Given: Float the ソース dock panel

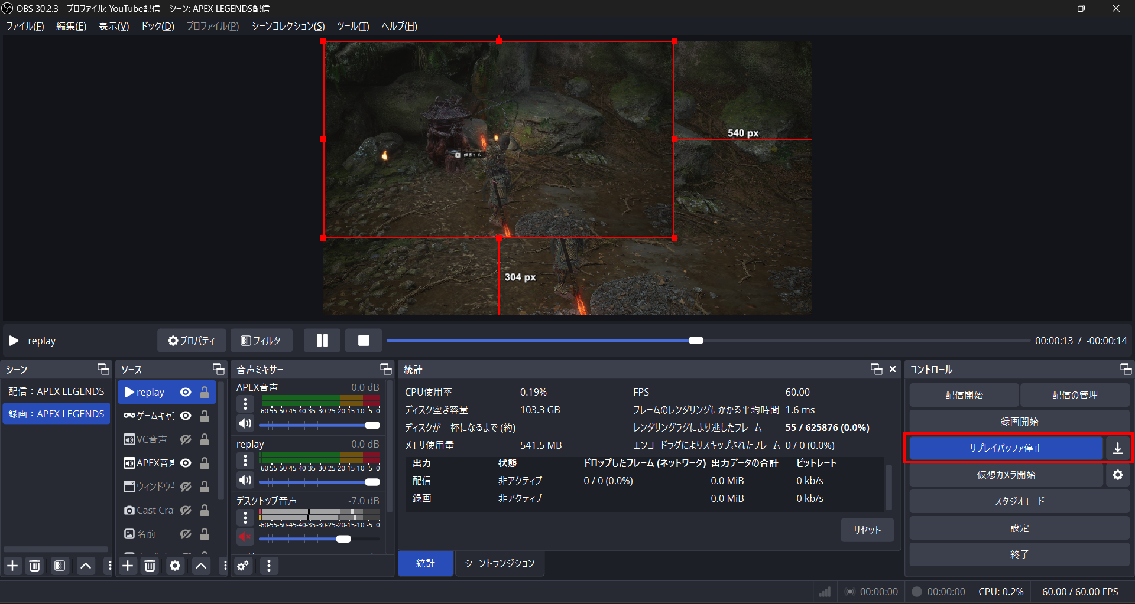Looking at the screenshot, I should point(219,369).
